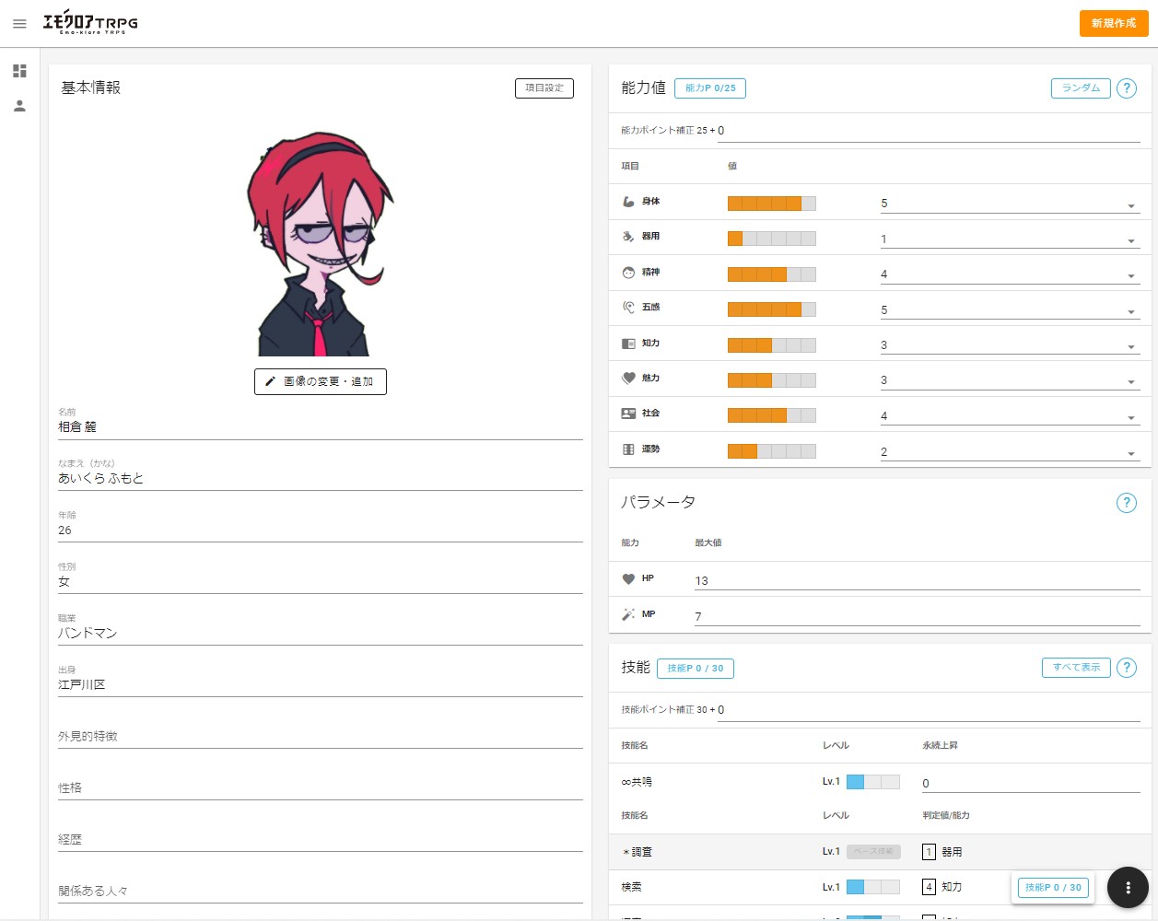Open the dashboard icon in sidebar
Screen dimensions: 1158x921
click(19, 71)
